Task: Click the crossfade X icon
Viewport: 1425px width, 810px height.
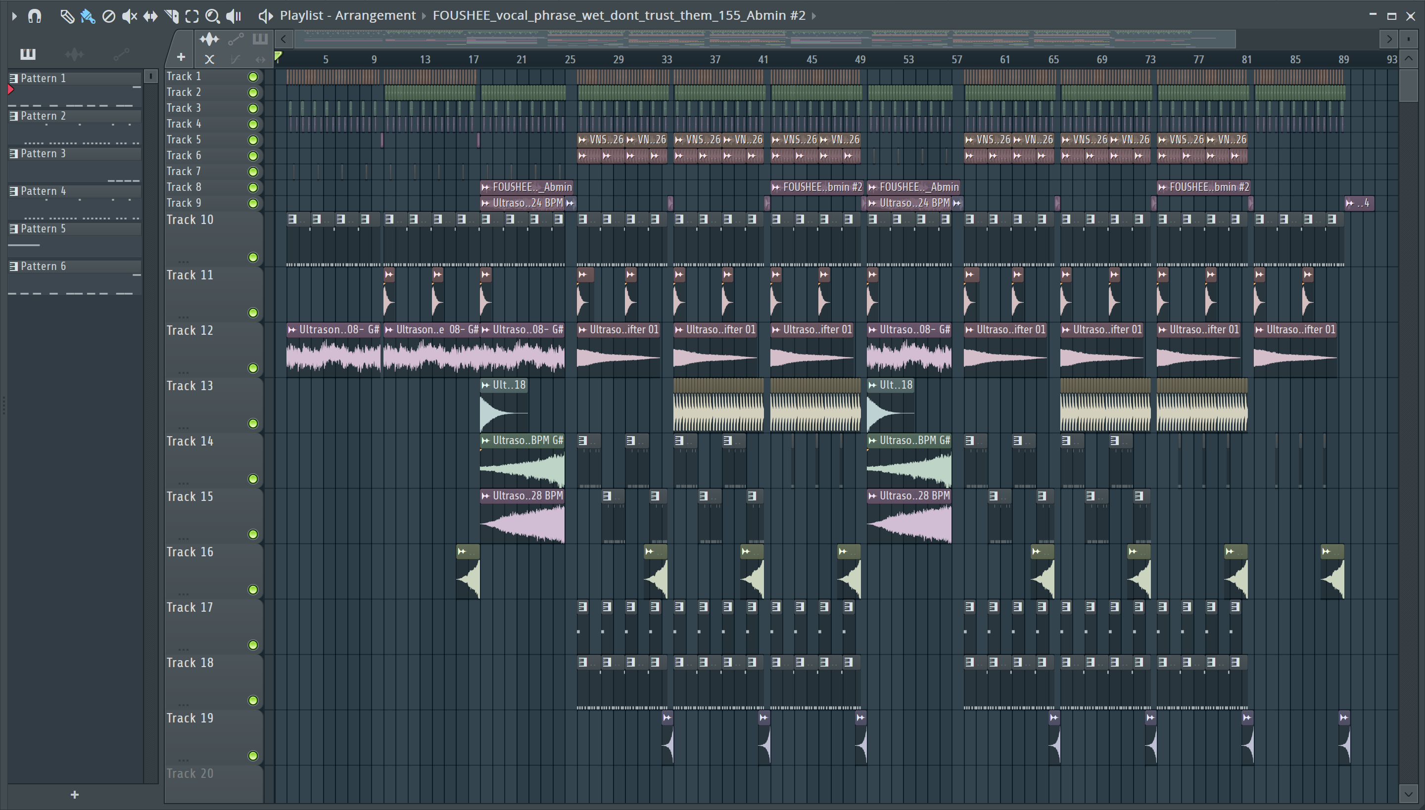Action: coord(209,59)
